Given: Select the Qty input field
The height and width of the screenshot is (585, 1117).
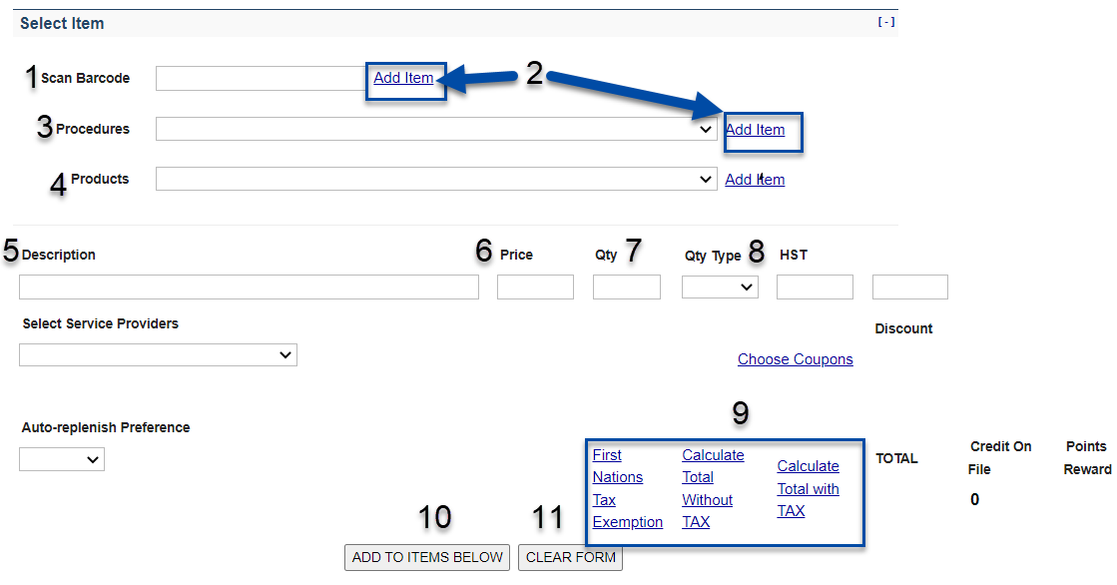Looking at the screenshot, I should tap(626, 288).
